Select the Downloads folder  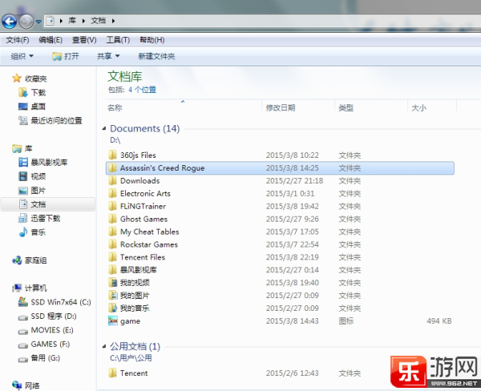pyautogui.click(x=280, y=180)
